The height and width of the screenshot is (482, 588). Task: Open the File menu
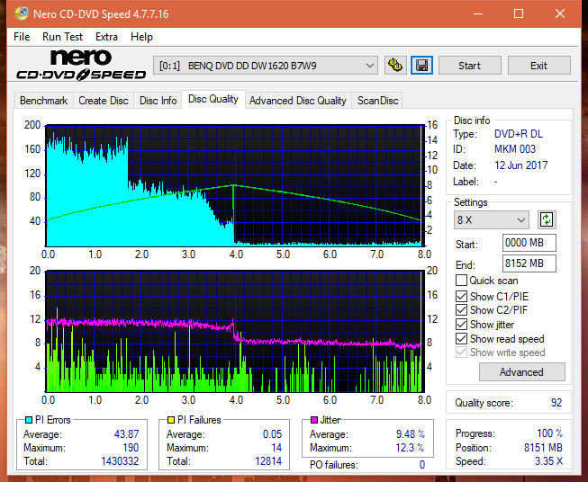click(22, 37)
